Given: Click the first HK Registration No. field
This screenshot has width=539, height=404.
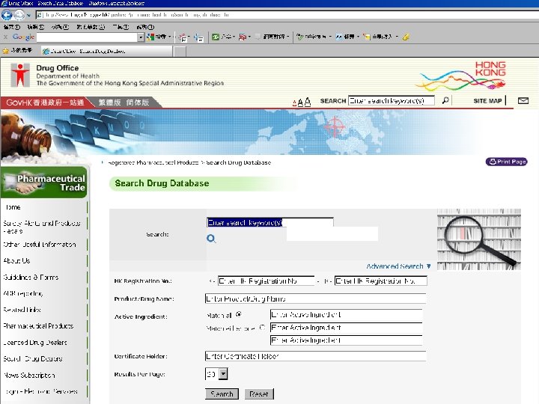Looking at the screenshot, I should pyautogui.click(x=266, y=281).
